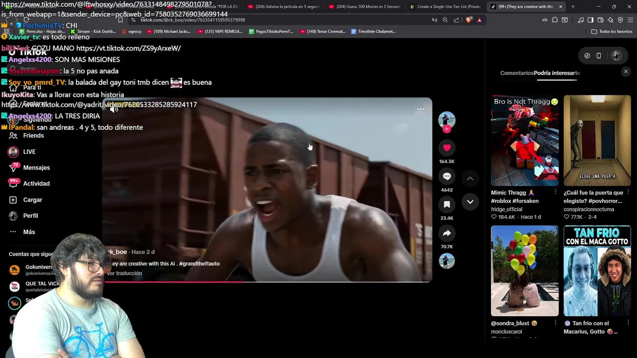Viewport: 637px width, 358px height.
Task: Click the #grandtheftauto hashtag
Action: [199, 264]
